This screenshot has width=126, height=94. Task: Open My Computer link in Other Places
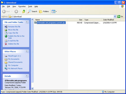13,65
